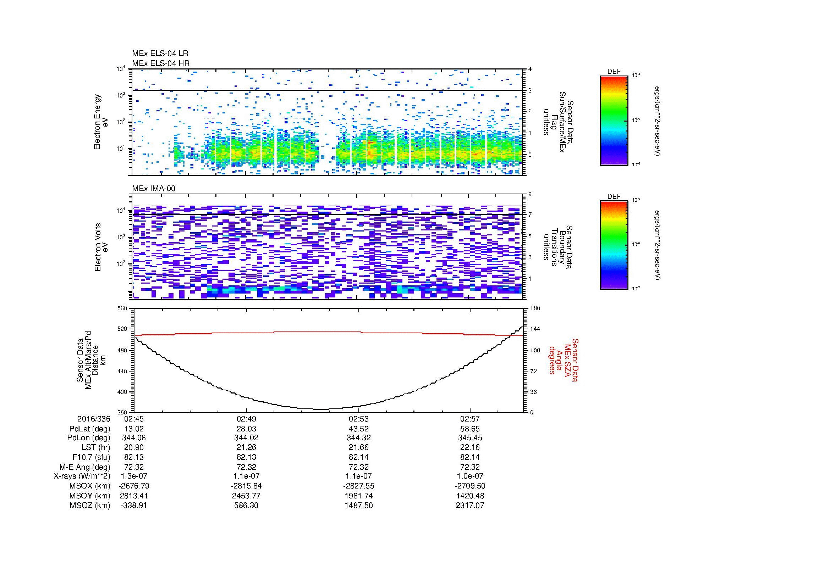Click the '02:53' time tick label
This screenshot has height=586, width=830.
tap(358, 419)
